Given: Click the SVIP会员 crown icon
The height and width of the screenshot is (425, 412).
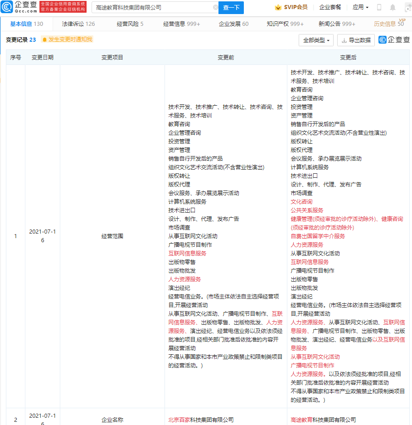Looking at the screenshot, I should pos(278,7).
